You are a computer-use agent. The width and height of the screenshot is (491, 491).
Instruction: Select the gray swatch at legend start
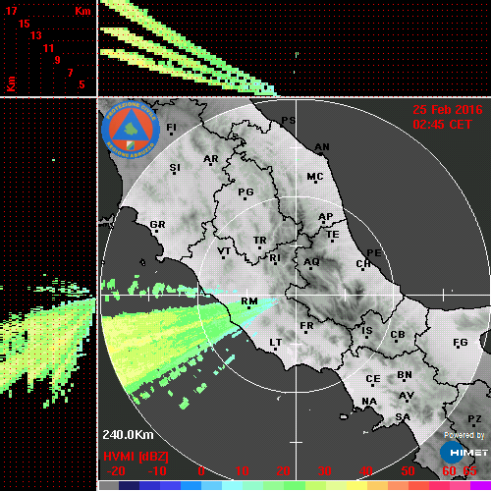tap(108, 486)
